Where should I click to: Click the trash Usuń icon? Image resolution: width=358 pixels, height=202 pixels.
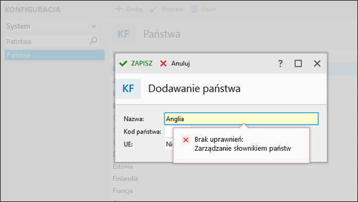click(x=194, y=9)
